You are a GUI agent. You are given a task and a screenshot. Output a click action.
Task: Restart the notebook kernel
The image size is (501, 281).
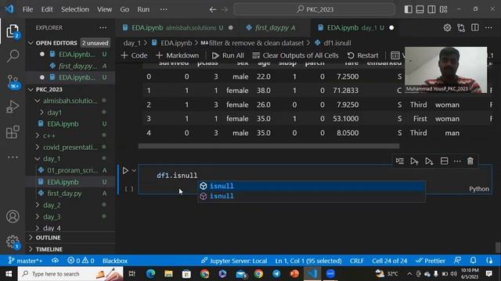point(362,55)
